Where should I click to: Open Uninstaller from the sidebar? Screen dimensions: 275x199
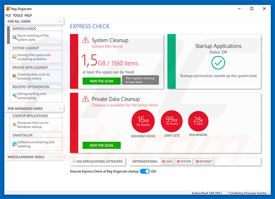pos(36,142)
